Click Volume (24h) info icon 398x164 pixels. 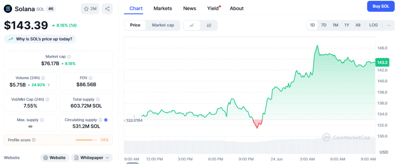pyautogui.click(x=43, y=78)
